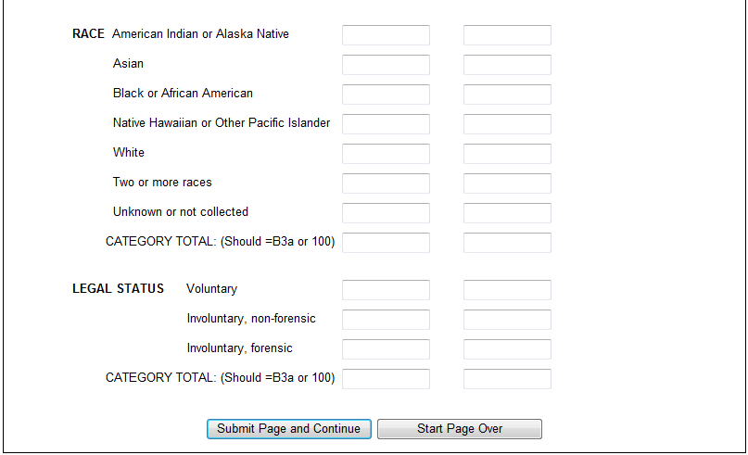Click first Voluntary legal status field
The image size is (748, 455).
pyautogui.click(x=386, y=290)
